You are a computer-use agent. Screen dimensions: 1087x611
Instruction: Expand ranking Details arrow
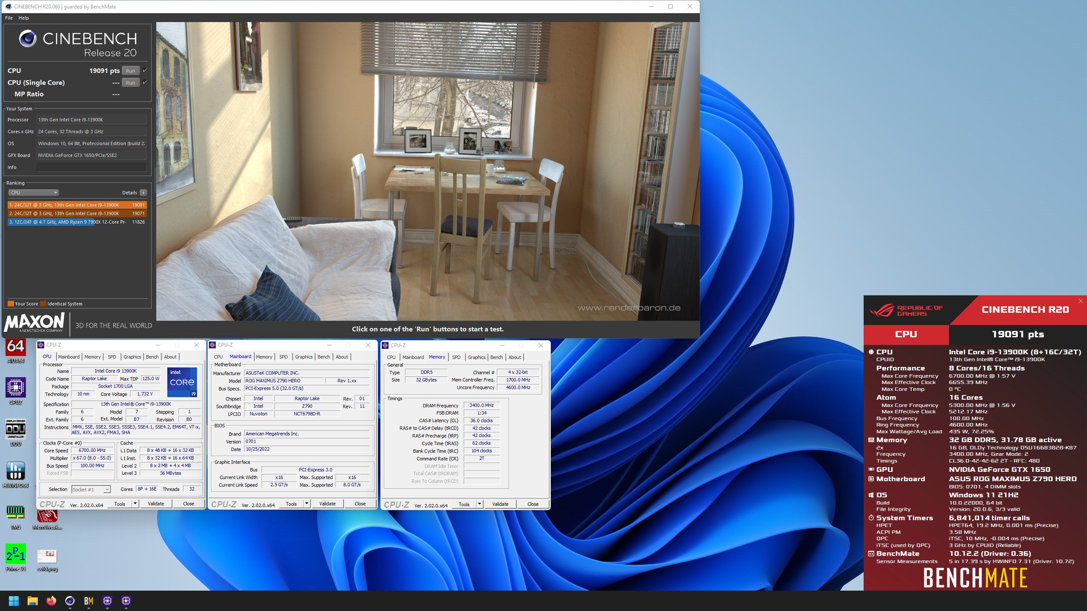[x=144, y=193]
